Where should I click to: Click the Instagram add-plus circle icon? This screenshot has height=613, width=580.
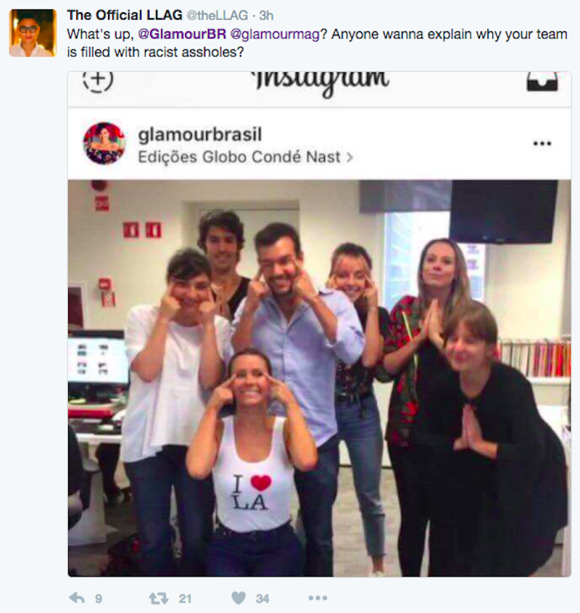(98, 81)
